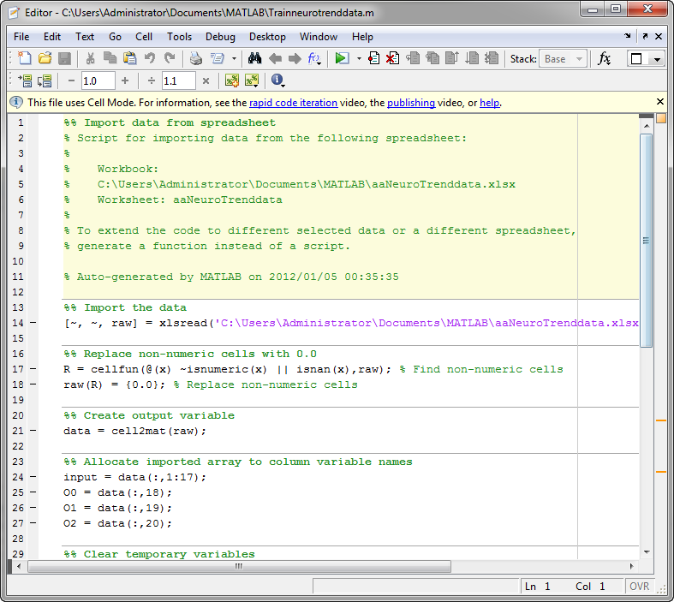The width and height of the screenshot is (674, 602).
Task: Open the Show cell titles dropdown icon
Action: tap(252, 80)
